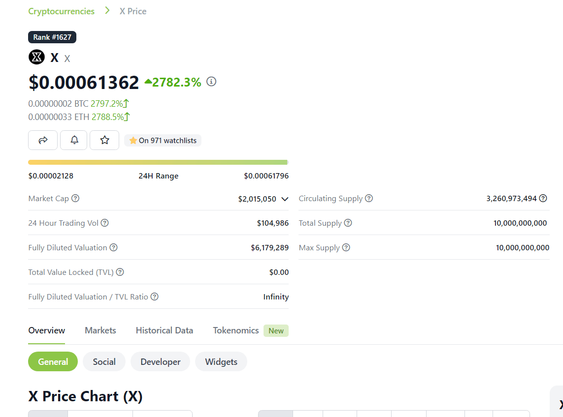
Task: Click the Max Supply 10,000,000,000 value
Action: click(x=523, y=247)
